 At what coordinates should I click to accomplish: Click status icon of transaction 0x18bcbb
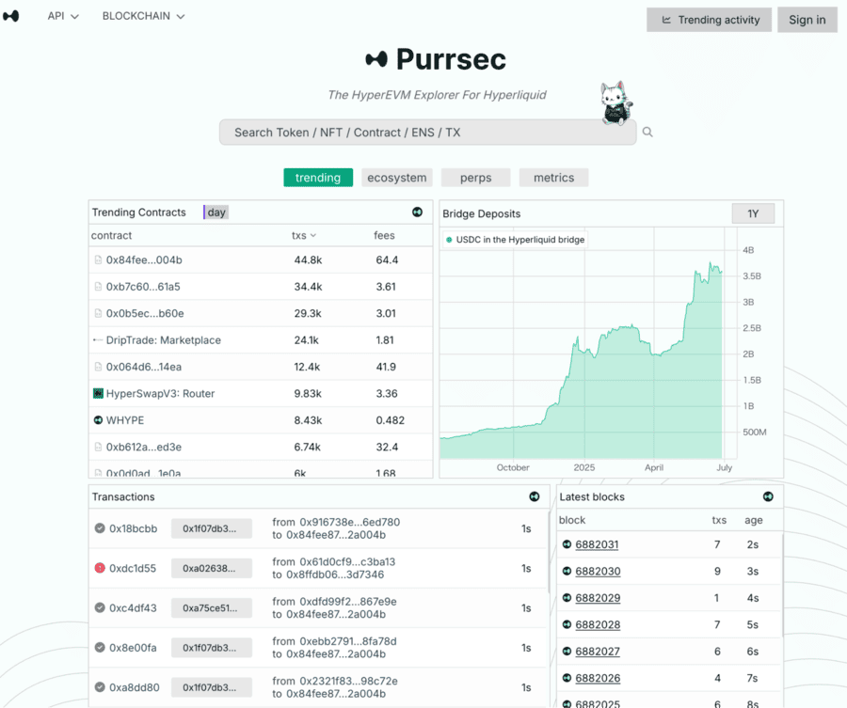click(x=100, y=528)
